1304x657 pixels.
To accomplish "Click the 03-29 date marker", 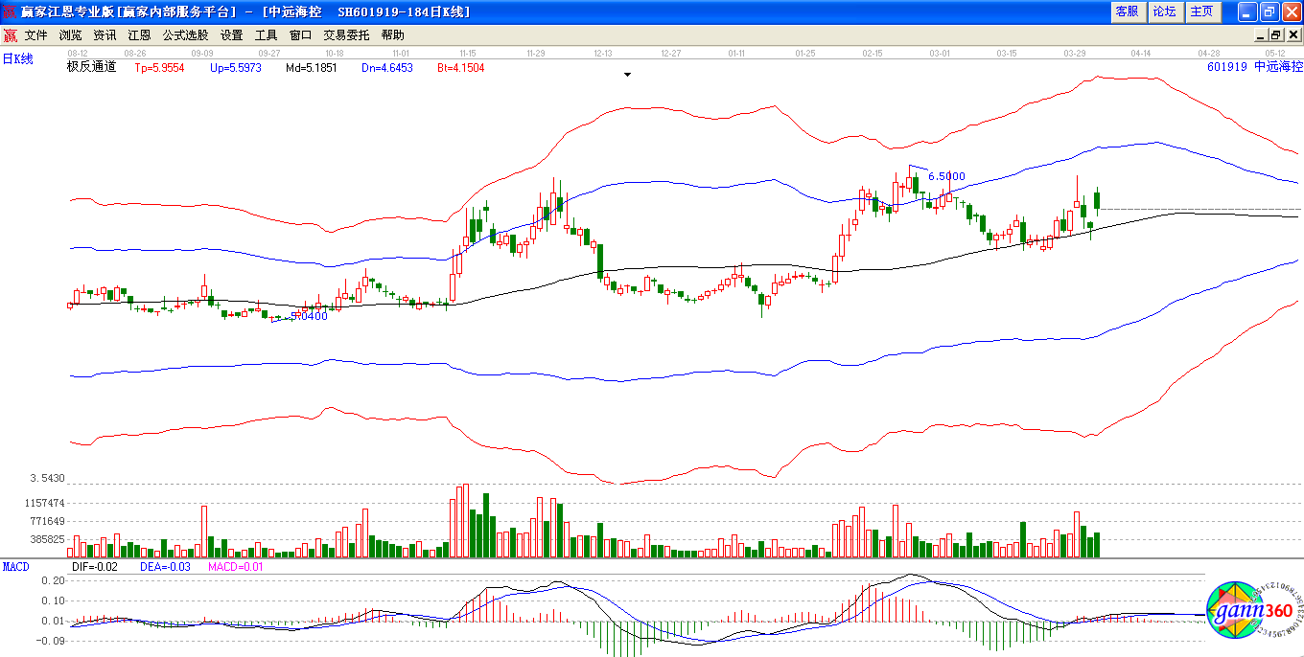I will tap(1074, 54).
